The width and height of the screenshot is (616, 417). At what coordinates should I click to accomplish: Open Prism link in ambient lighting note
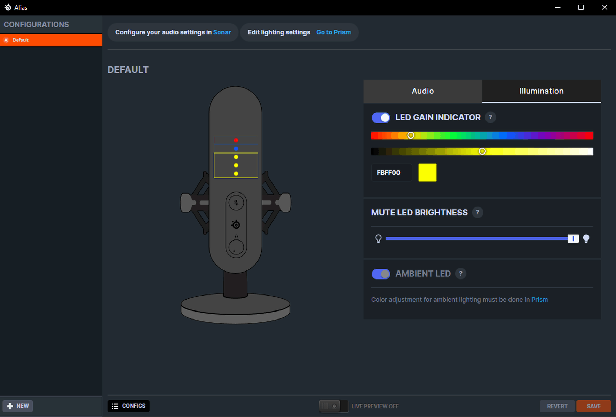click(539, 300)
